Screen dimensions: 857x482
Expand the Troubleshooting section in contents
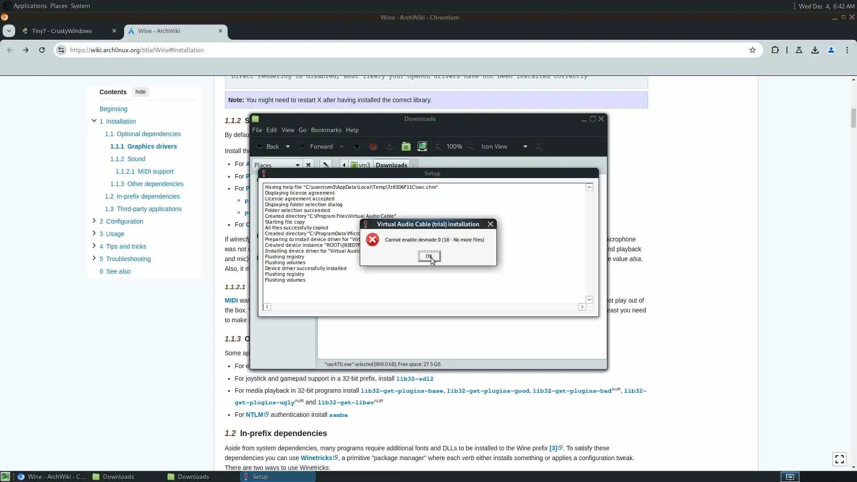pos(94,258)
